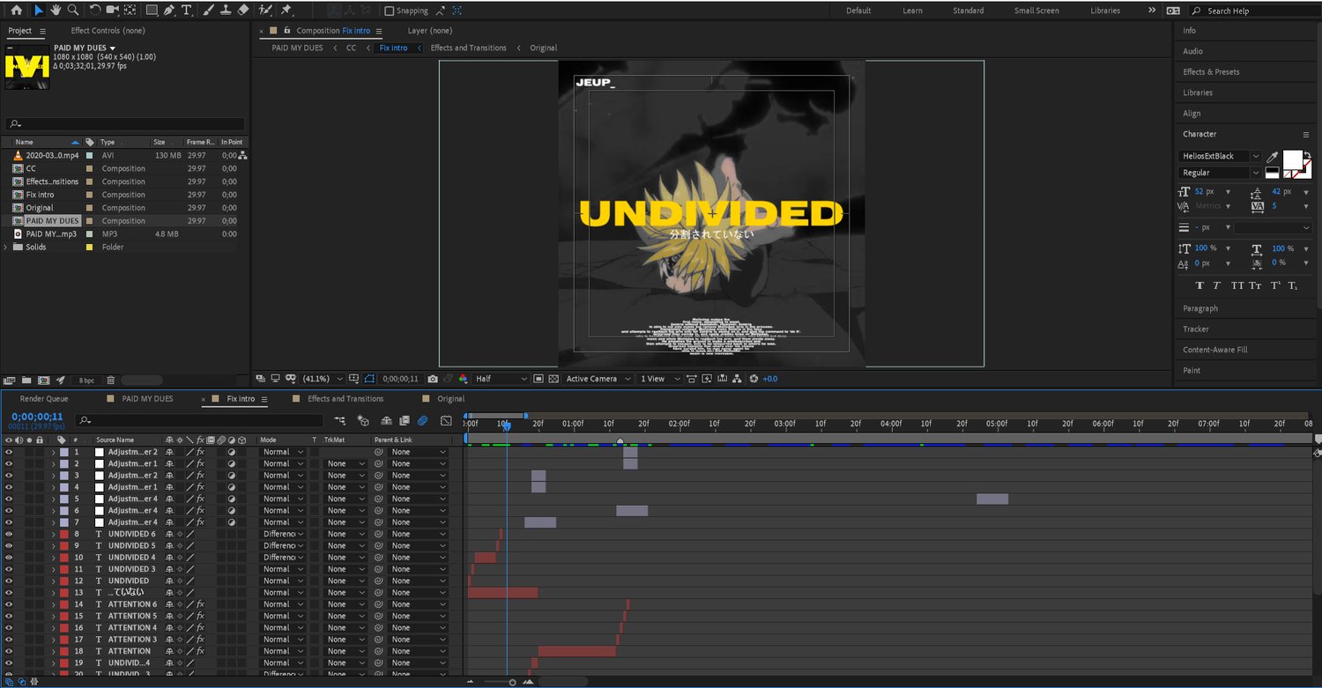The width and height of the screenshot is (1322, 688).
Task: Hide layer 1 Adjustment layer eye toggle
Action: (10, 452)
